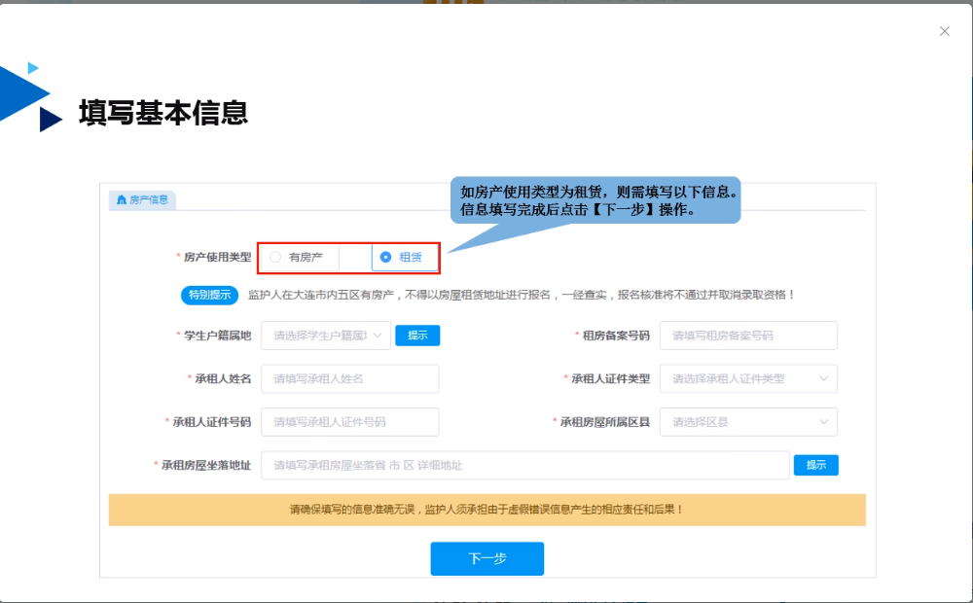Close the dialog with the X icon

(944, 31)
